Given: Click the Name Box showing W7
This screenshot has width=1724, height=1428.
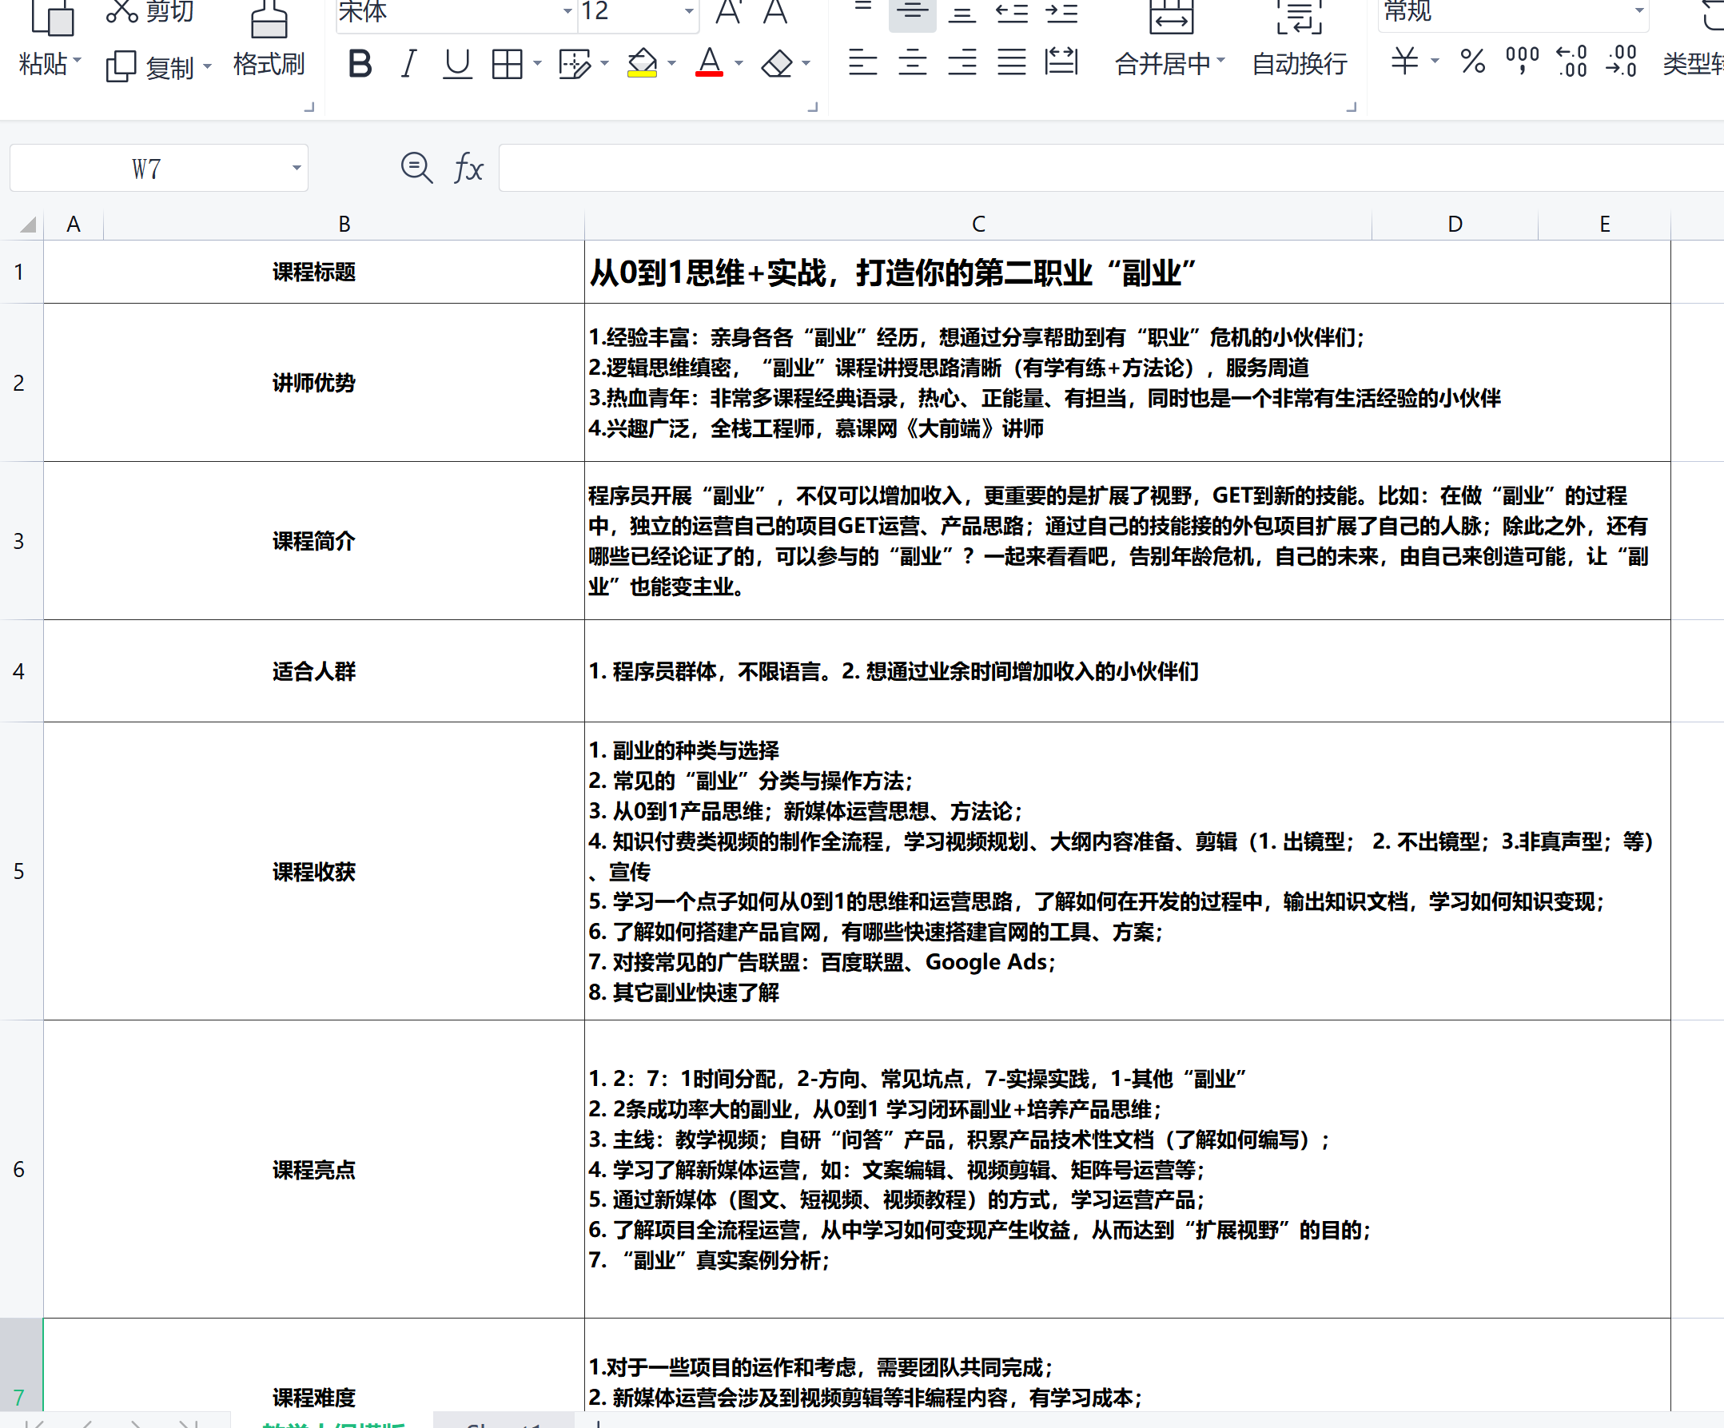Looking at the screenshot, I should click(147, 169).
